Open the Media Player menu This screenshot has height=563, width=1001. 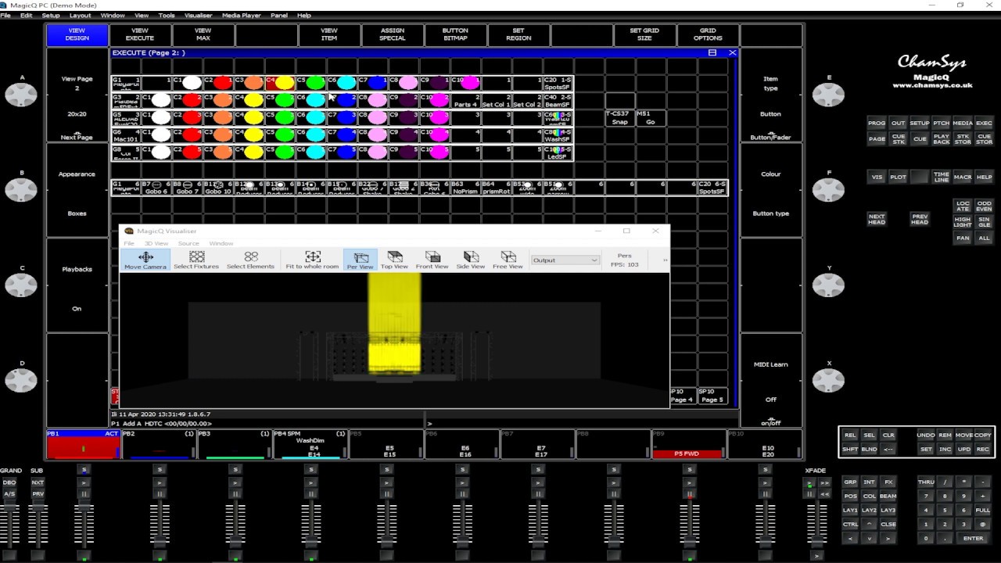242,15
